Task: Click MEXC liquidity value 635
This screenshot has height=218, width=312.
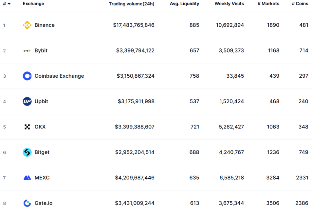Action: 194,178
